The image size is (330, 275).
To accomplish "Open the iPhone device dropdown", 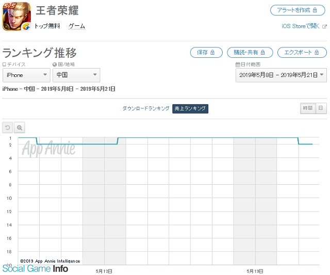I will [26, 75].
